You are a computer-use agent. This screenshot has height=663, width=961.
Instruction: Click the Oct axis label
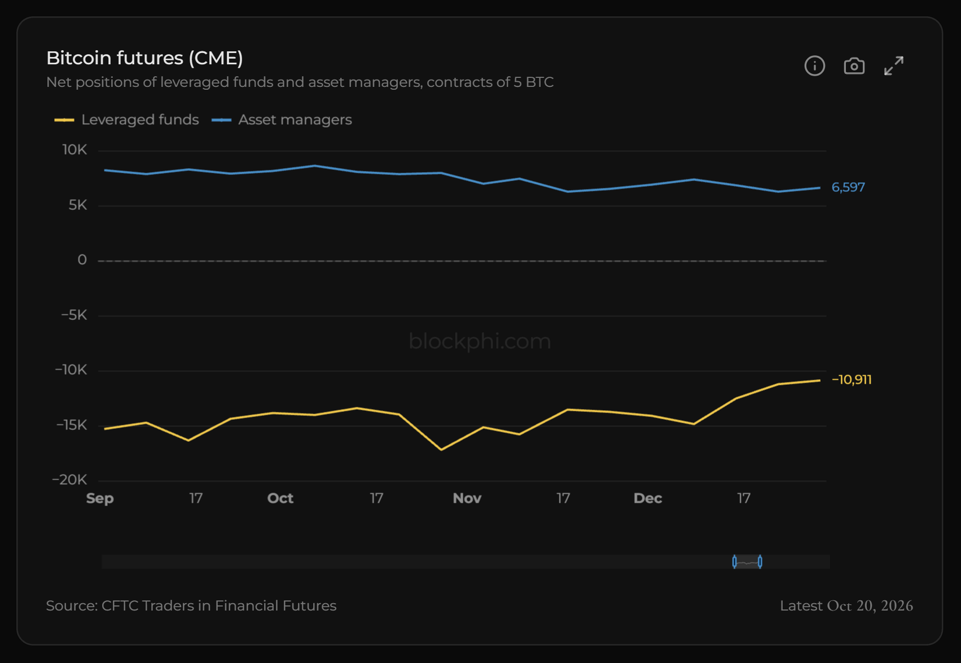280,498
